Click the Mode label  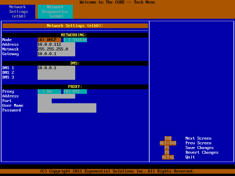[7, 40]
